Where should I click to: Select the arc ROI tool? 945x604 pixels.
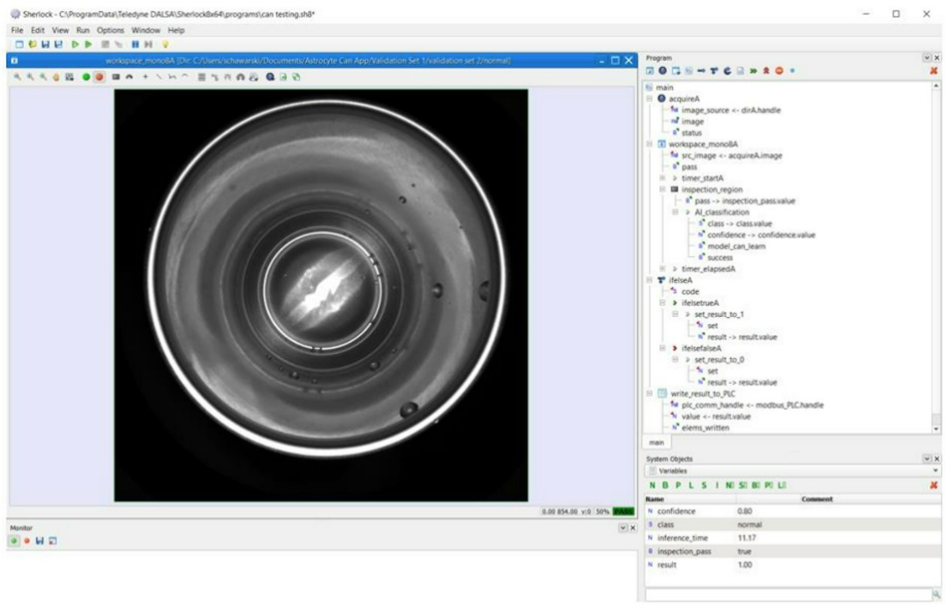(x=185, y=77)
